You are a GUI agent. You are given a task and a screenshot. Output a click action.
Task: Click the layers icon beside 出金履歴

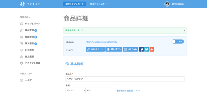[21, 50]
